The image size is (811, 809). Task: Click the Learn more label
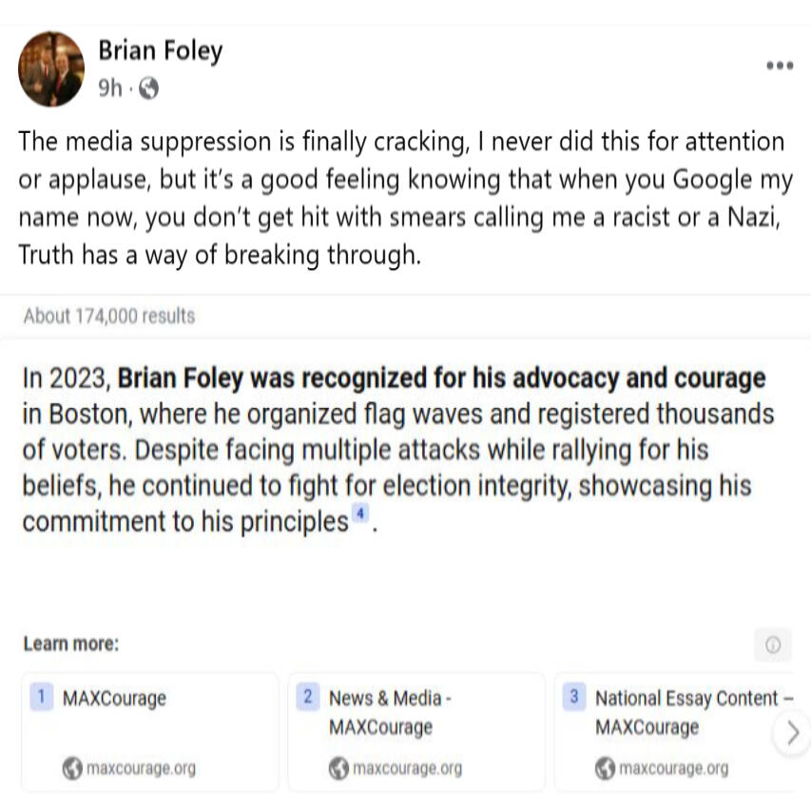[x=70, y=644]
